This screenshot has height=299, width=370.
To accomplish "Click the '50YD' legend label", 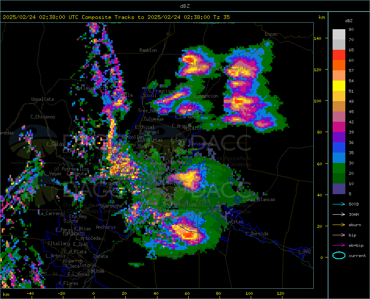I will tap(354, 204).
